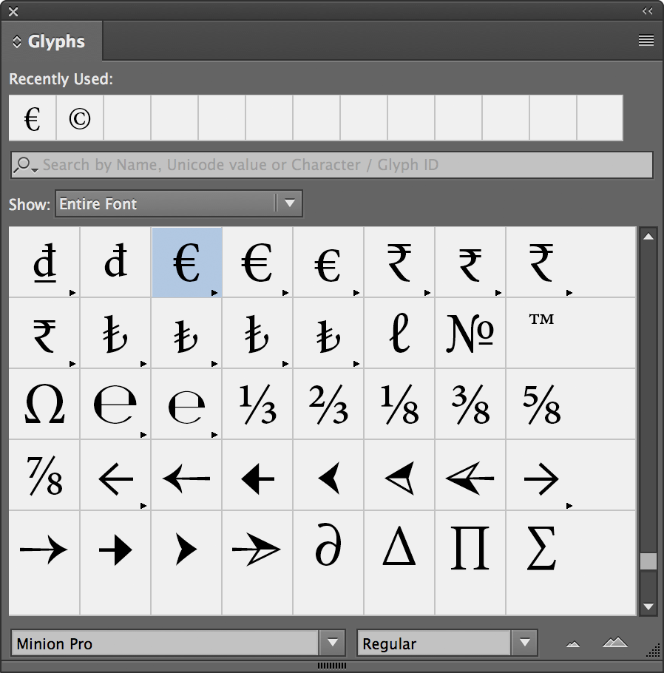Viewport: 664px width, 673px height.
Task: Open the Regular font style dropdown
Action: [523, 643]
